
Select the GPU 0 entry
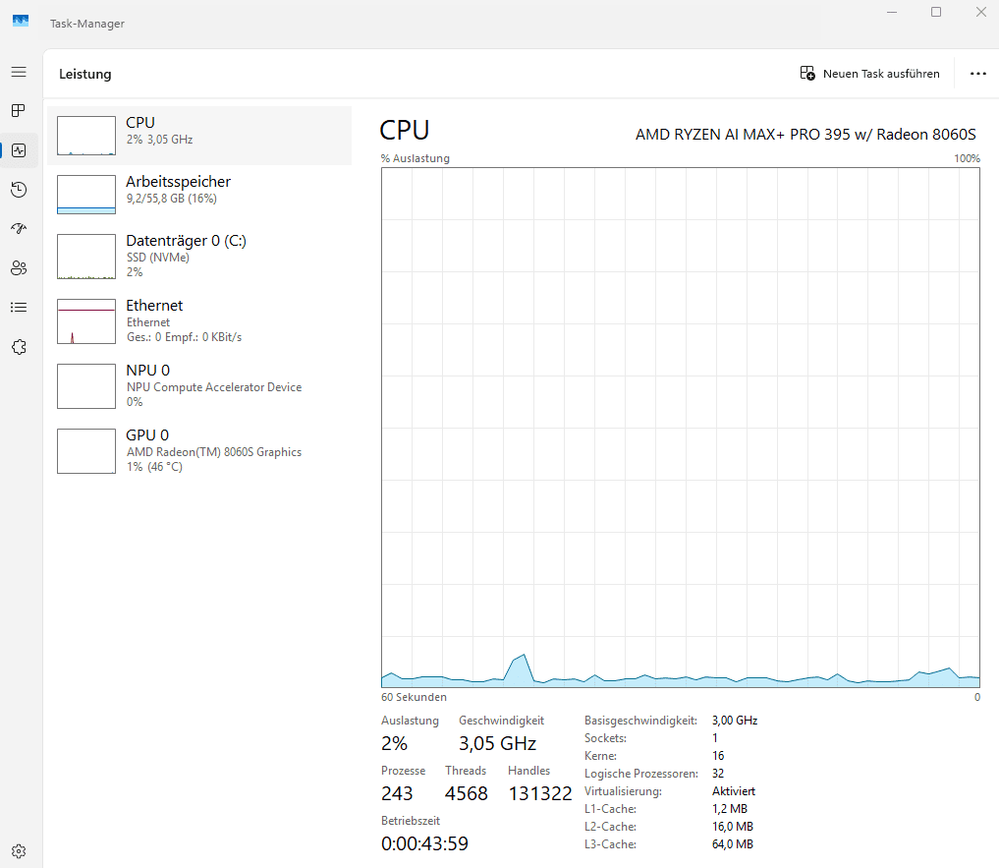pos(199,451)
